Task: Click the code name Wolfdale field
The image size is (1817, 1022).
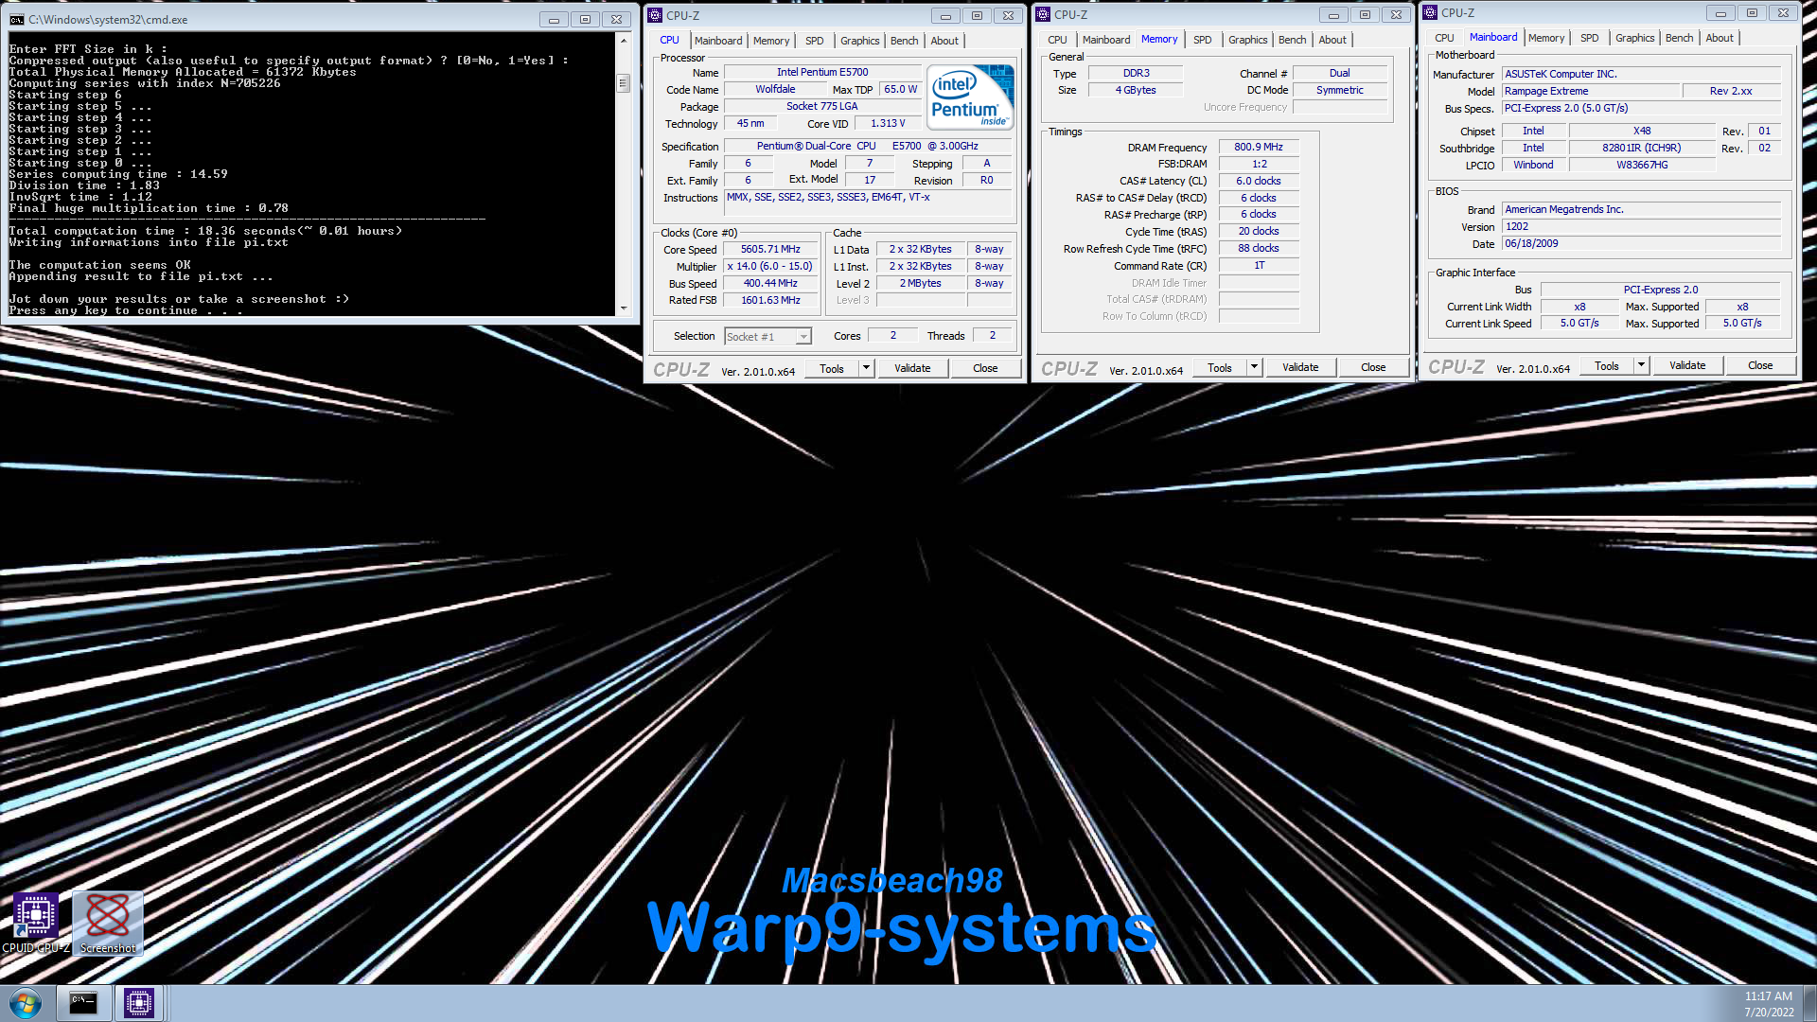Action: [775, 89]
